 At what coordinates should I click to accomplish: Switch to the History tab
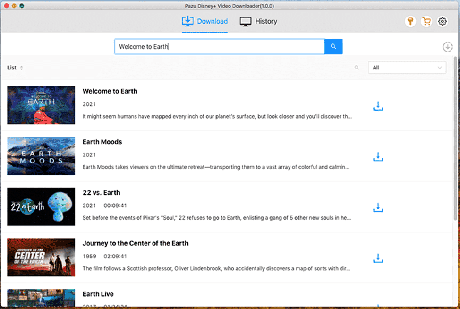tap(258, 21)
